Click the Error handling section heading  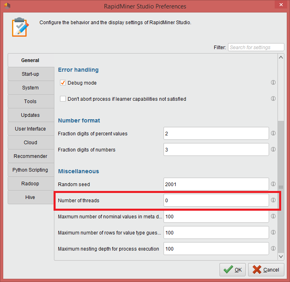point(78,70)
